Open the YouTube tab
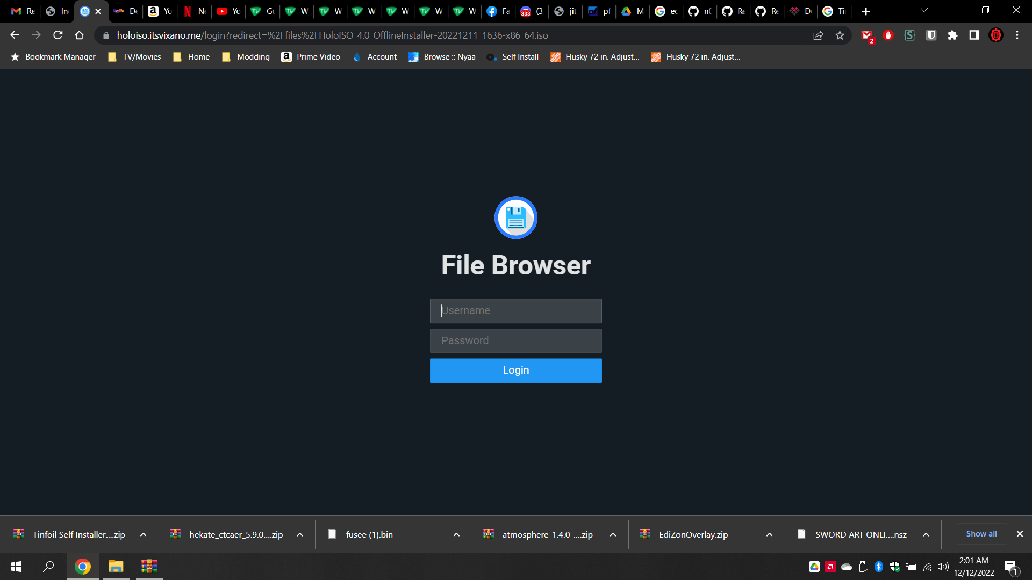Screen dimensions: 1032x580 point(228,11)
